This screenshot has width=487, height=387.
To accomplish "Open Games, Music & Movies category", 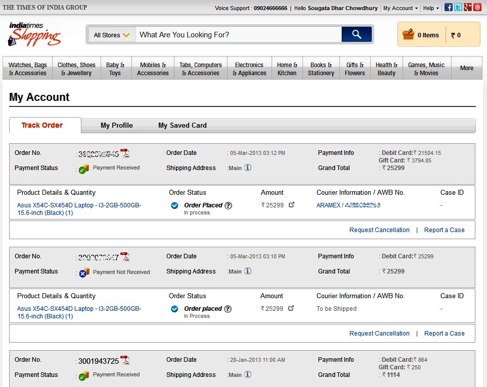I will coord(426,69).
